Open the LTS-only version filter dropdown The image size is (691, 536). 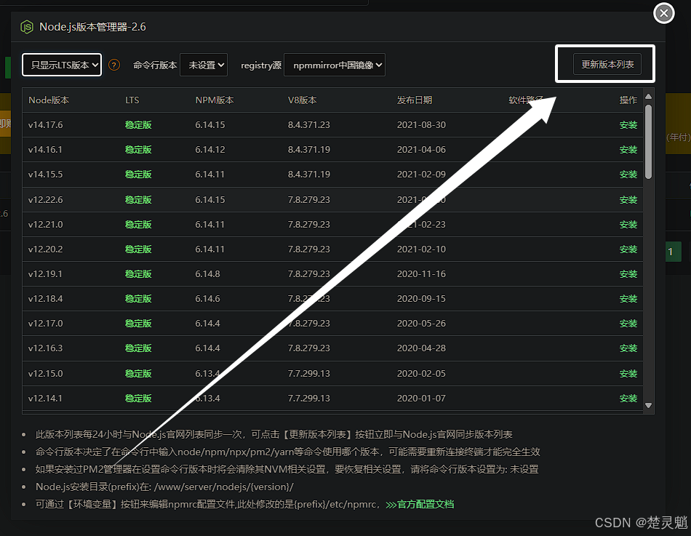pos(62,65)
